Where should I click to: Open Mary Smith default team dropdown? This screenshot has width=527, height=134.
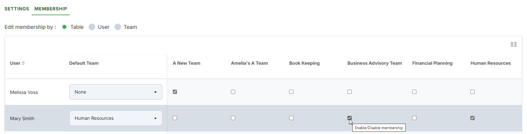point(115,118)
